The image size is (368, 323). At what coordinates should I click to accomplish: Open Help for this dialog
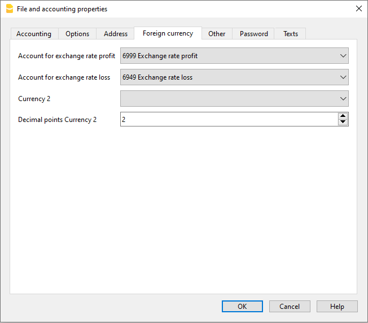coord(337,306)
